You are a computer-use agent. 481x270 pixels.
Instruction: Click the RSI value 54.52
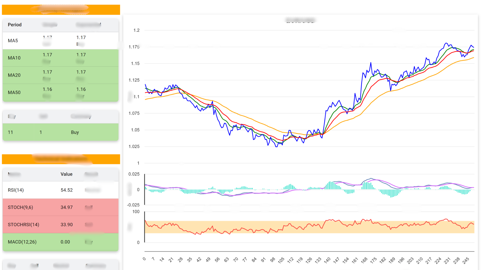[67, 190]
